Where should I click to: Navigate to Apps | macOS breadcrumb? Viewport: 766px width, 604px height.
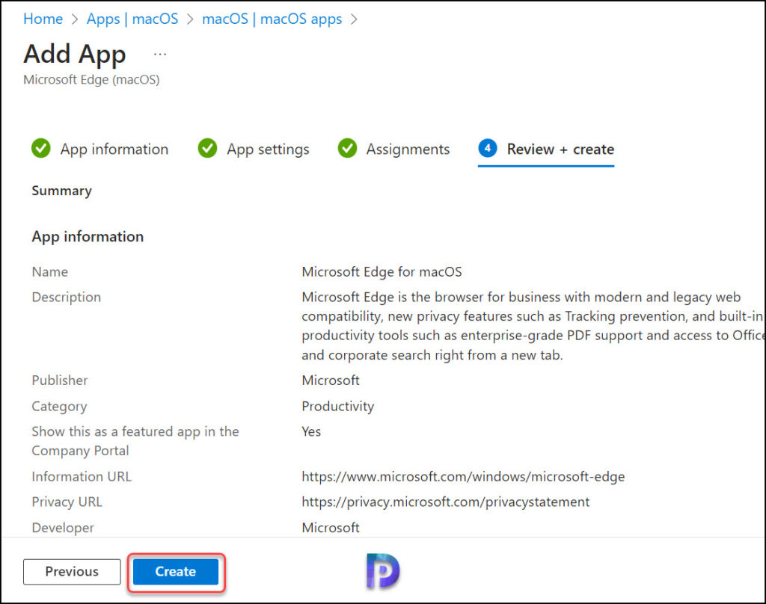pos(132,19)
